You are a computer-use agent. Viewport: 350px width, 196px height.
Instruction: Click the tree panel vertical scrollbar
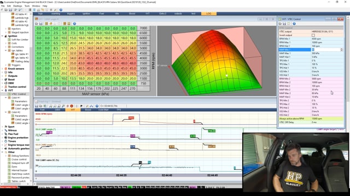coord(31,97)
